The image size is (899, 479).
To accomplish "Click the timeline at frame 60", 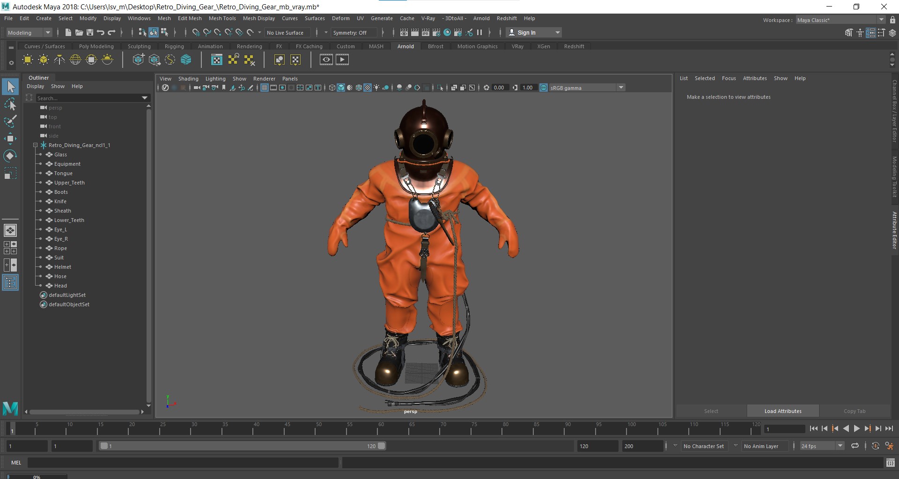I will (380, 428).
